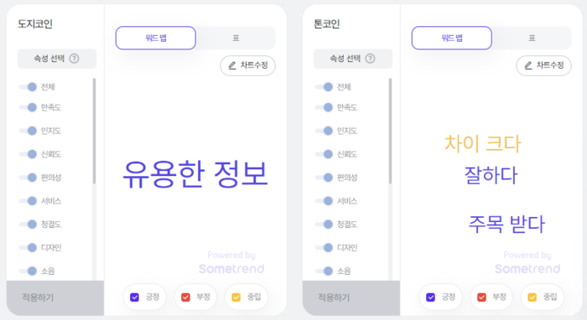Click pencil icon on 톤코인 차트수정 button
This screenshot has width=587, height=320.
click(x=528, y=65)
